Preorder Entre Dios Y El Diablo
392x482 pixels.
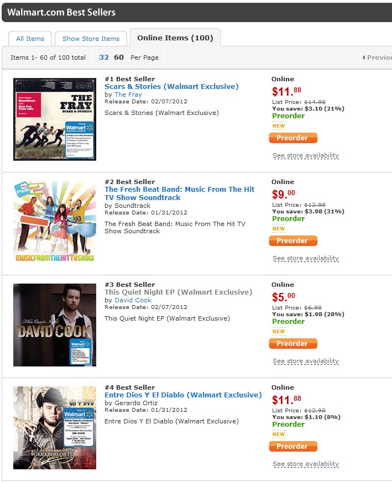point(293,447)
